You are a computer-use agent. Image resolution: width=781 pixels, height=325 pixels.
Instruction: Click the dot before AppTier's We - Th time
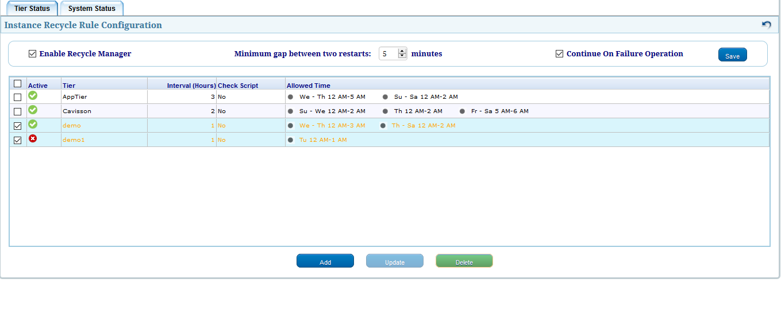click(x=291, y=97)
